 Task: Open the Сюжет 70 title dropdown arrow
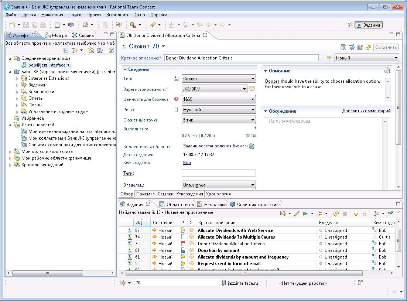[163, 46]
